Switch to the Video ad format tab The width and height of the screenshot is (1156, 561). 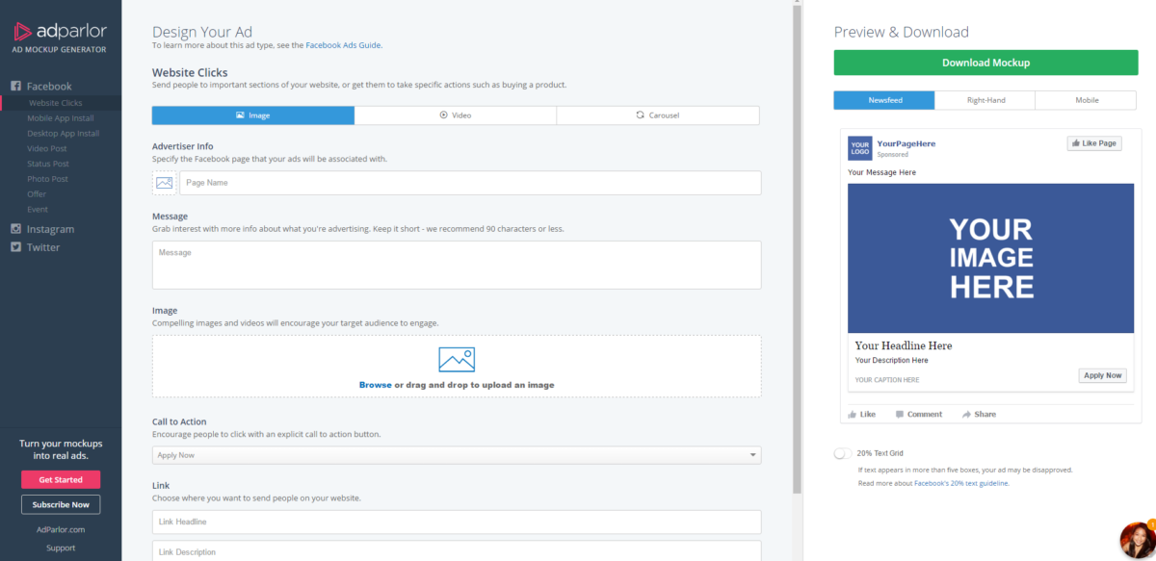(455, 115)
